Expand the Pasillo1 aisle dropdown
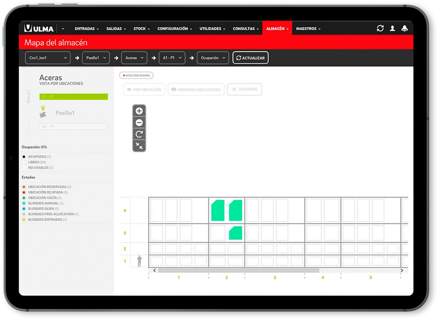This screenshot has width=437, height=318. click(x=95, y=58)
